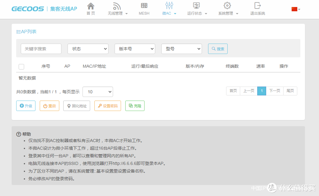319x196 pixels.
Task: Click the 系统管理 gear icon
Action: [227, 5]
